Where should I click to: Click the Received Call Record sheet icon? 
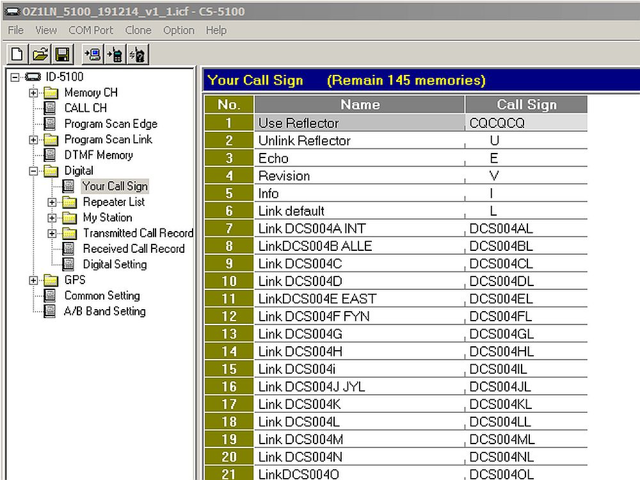point(68,249)
